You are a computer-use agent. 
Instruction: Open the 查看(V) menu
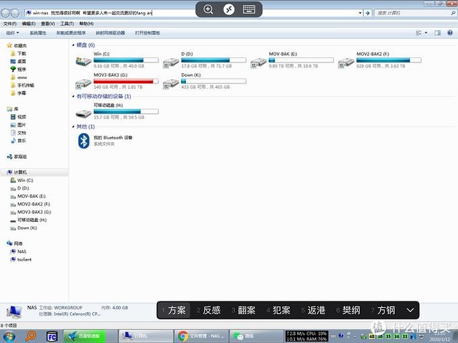tap(47, 24)
